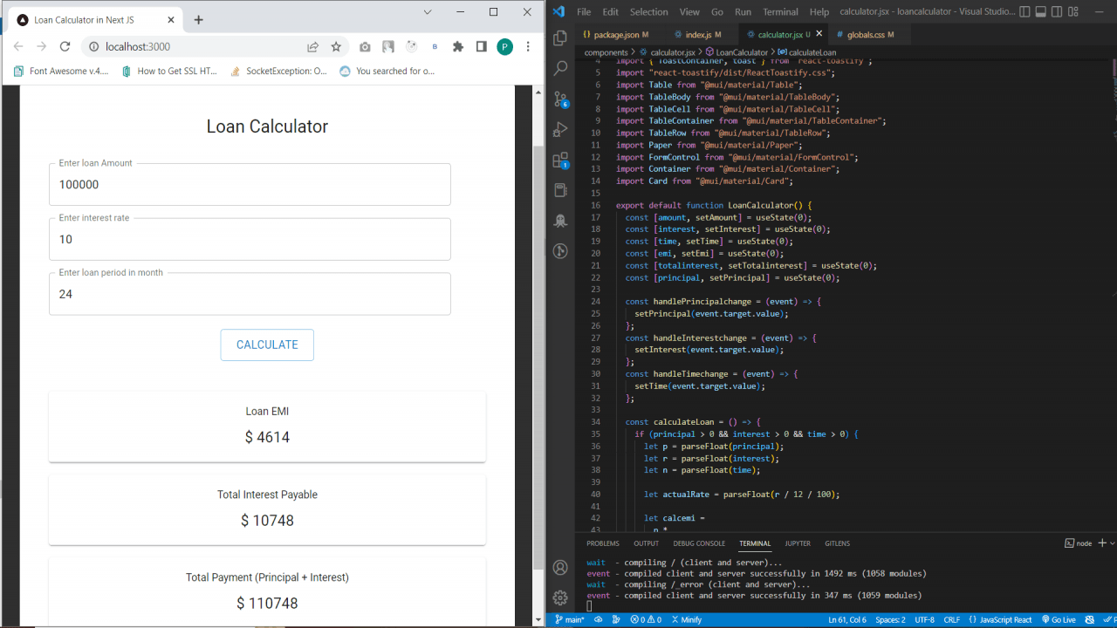
Task: Open SocketException bookmark
Action: [x=278, y=71]
